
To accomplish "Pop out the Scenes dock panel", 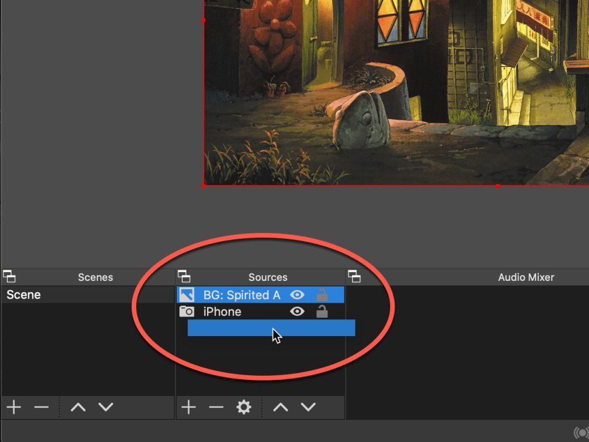I will [x=9, y=276].
